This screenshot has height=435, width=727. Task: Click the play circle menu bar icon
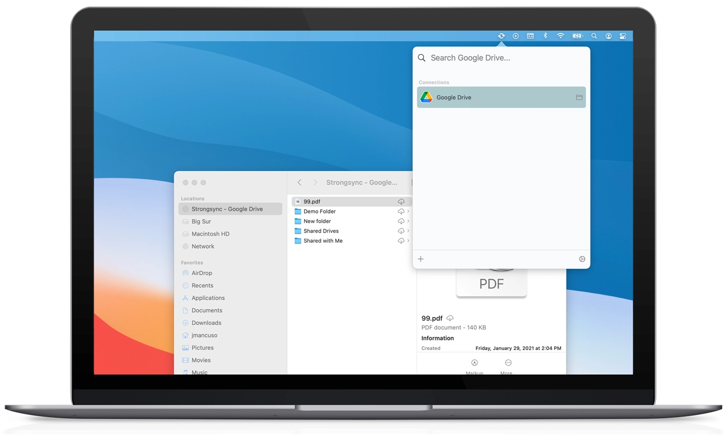click(516, 36)
